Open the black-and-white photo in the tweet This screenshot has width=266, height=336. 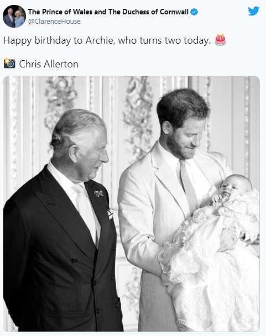(x=131, y=204)
